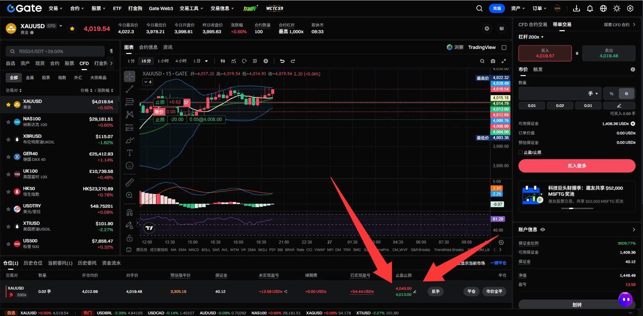Toggle favorite star for NAS100 row
The height and width of the screenshot is (316, 643).
click(x=8, y=122)
